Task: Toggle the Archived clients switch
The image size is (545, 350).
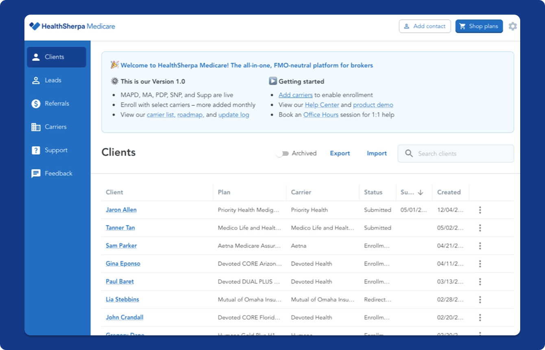Action: point(282,153)
